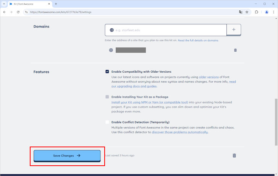Uncheck Enable Compatibility with Older Versions
This screenshot has height=176, width=278.
tap(107, 72)
